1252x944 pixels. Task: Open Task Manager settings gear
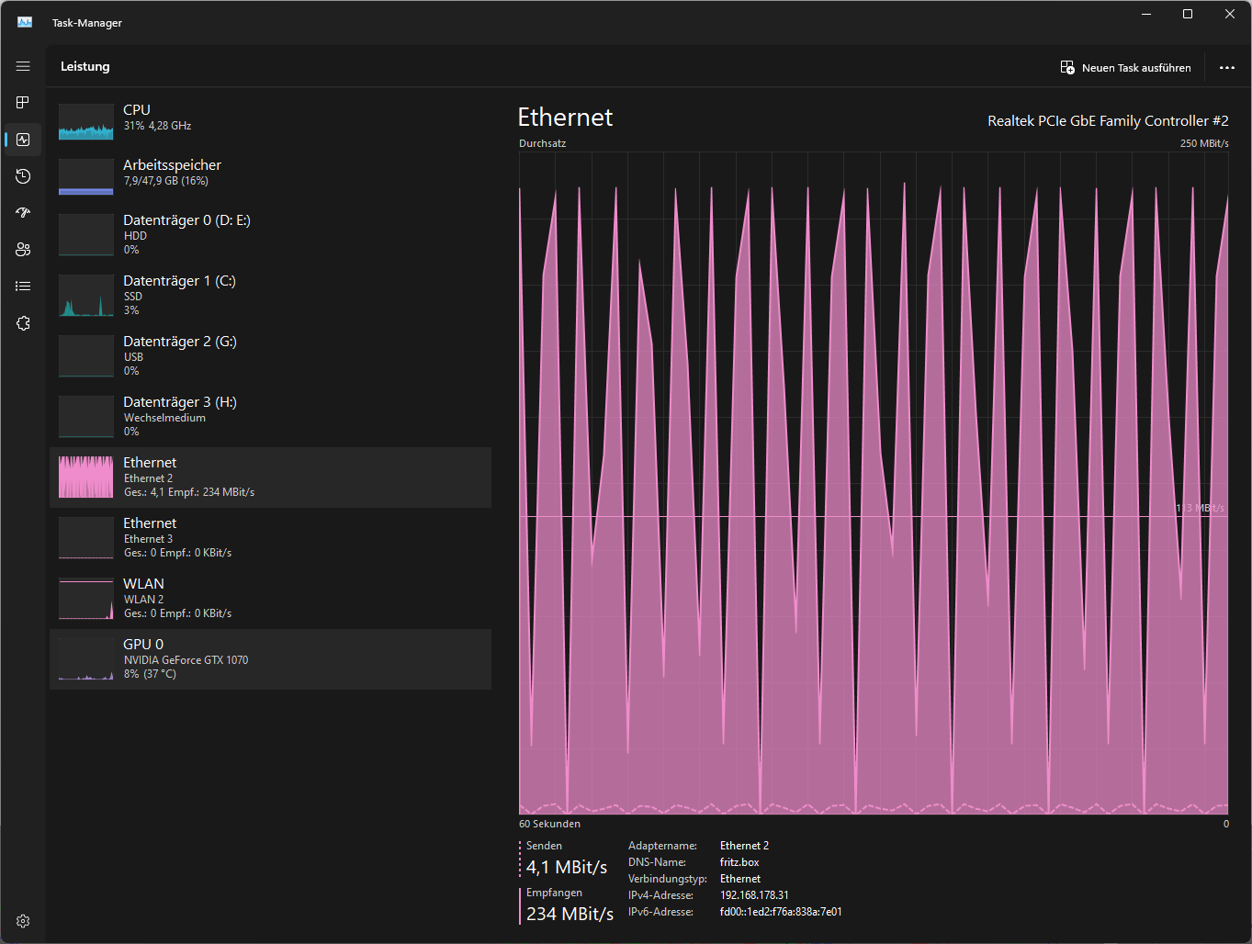coord(23,921)
